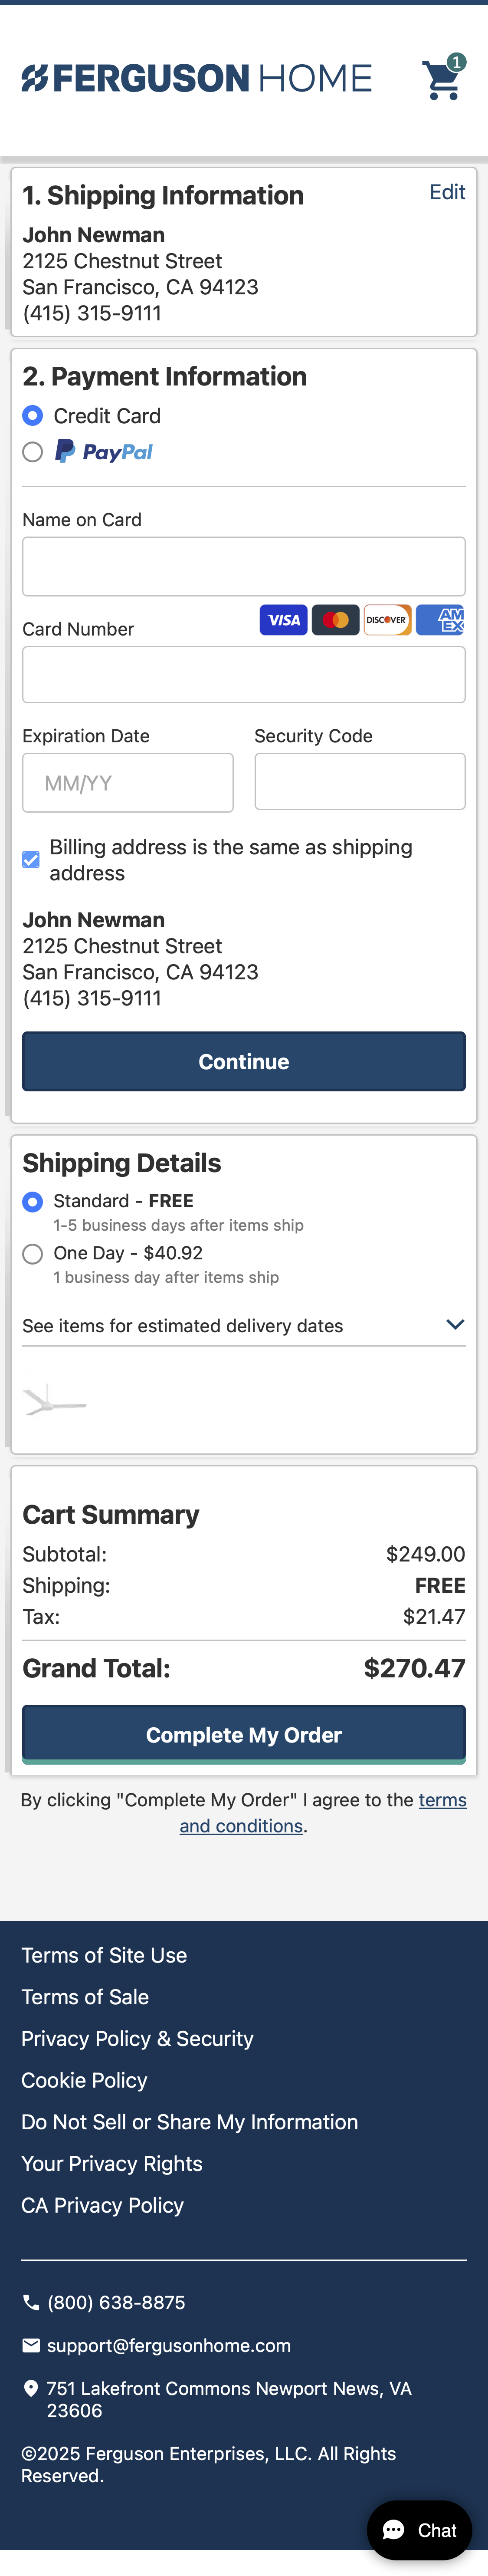Screen dimensions: 488x2576
Task: Click the PayPal logo
Action: pos(106,452)
